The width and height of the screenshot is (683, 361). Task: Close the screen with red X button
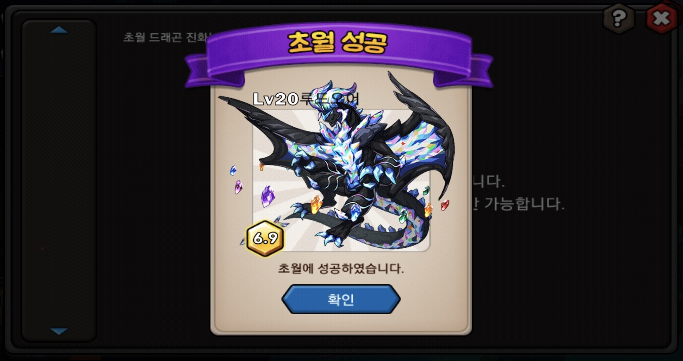(x=661, y=18)
